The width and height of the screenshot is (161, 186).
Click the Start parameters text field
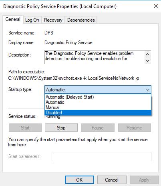[101, 156]
